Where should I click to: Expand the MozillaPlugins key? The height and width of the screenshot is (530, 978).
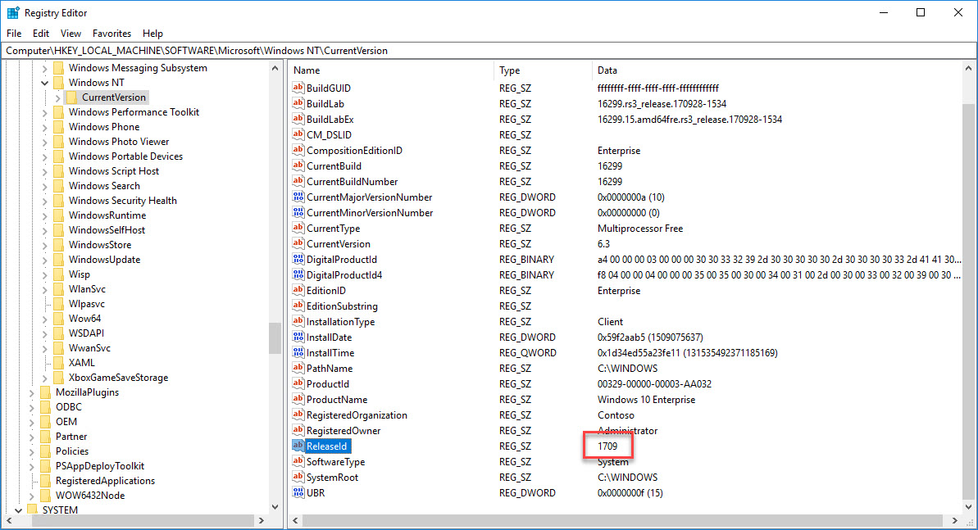click(31, 392)
